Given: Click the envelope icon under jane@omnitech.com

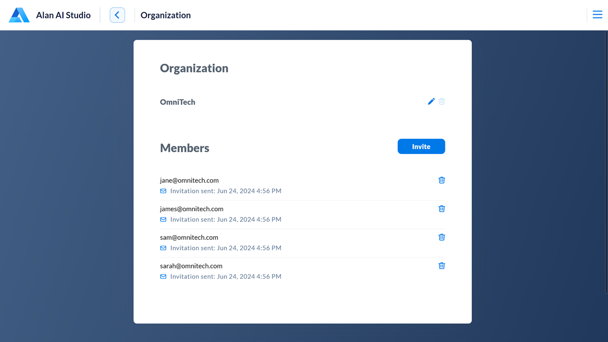Looking at the screenshot, I should tap(163, 191).
